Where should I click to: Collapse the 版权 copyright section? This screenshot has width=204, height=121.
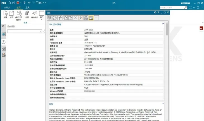coord(163,103)
